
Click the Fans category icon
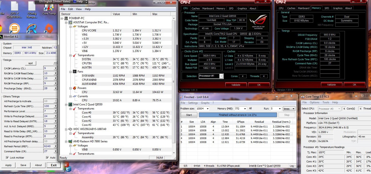(74, 72)
